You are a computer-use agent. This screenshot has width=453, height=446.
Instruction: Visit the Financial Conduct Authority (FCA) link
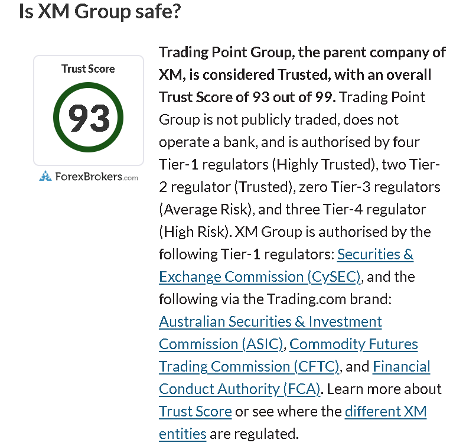(x=401, y=367)
